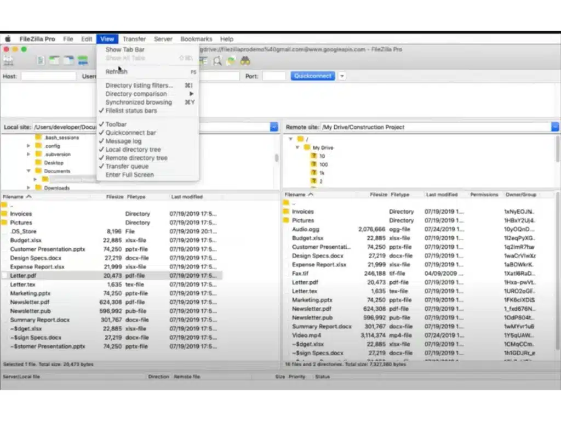Click the remote directory tree scrollbar

[557, 149]
